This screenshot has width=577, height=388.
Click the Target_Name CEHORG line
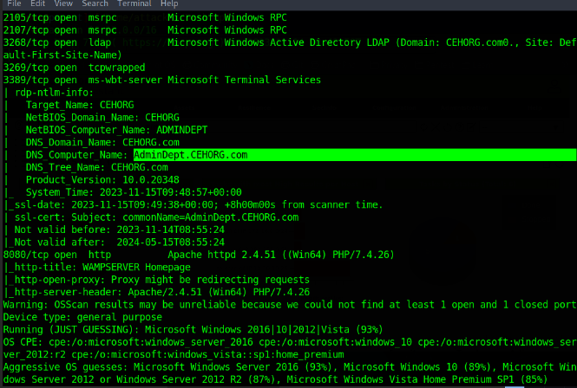80,105
